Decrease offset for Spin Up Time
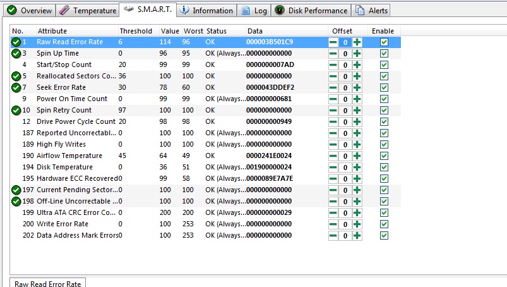 (x=333, y=53)
